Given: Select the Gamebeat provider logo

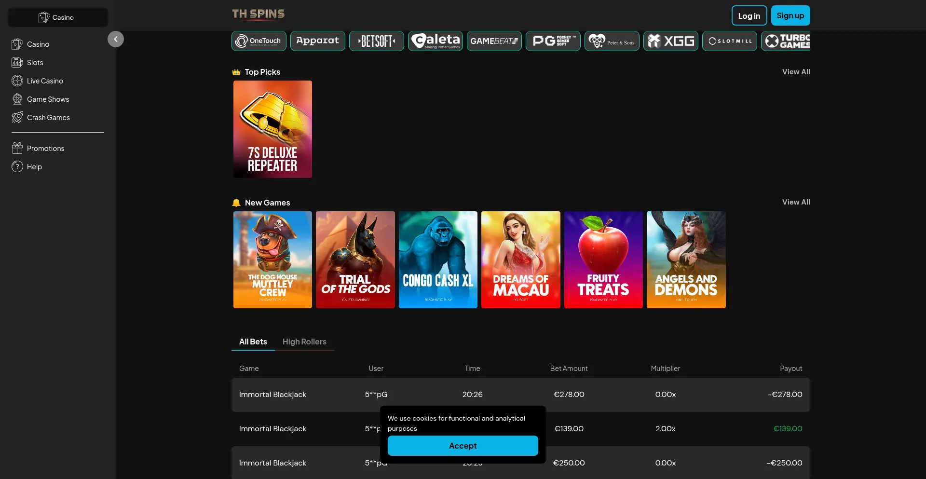Looking at the screenshot, I should coord(494,41).
